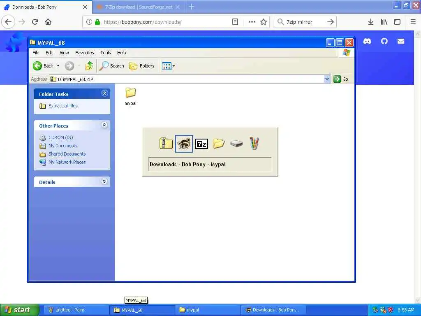The image size is (421, 316).
Task: Open the Views button in toolbar
Action: click(167, 66)
